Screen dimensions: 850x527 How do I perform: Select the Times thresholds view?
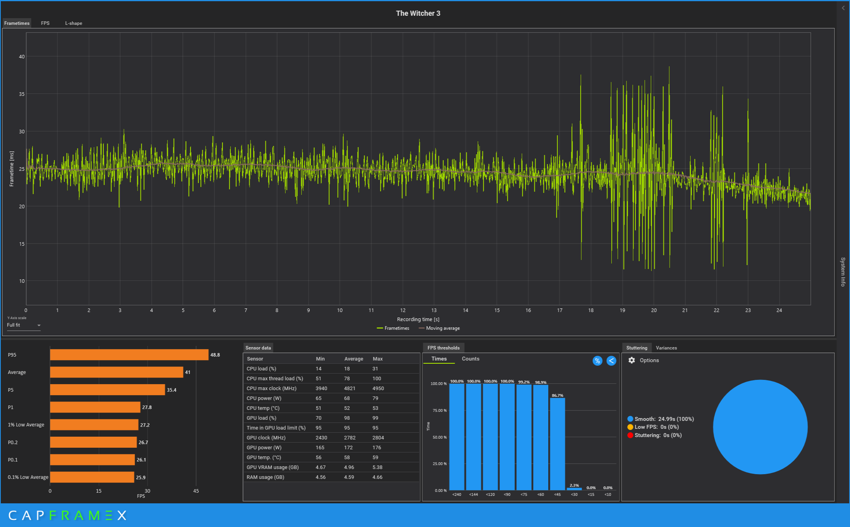439,359
